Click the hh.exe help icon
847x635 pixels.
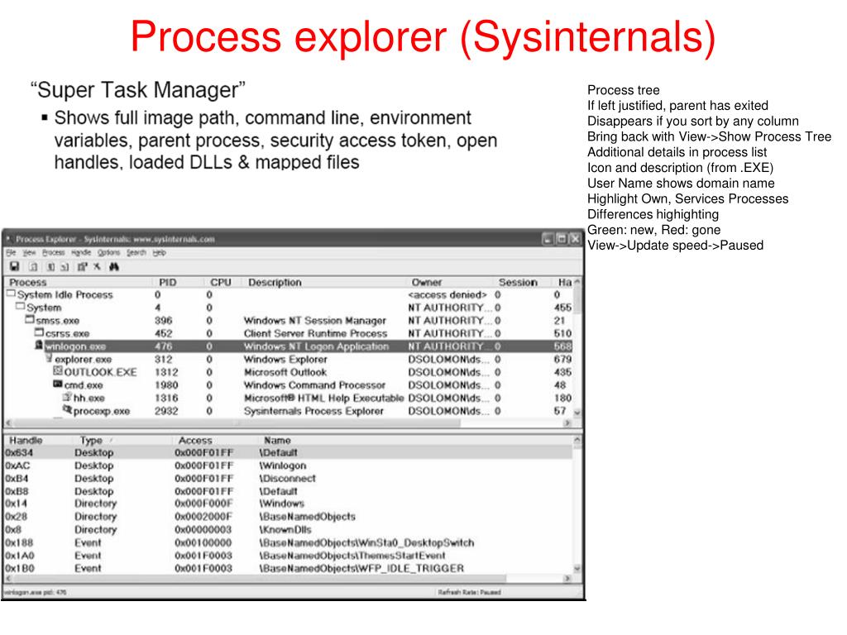(67, 397)
